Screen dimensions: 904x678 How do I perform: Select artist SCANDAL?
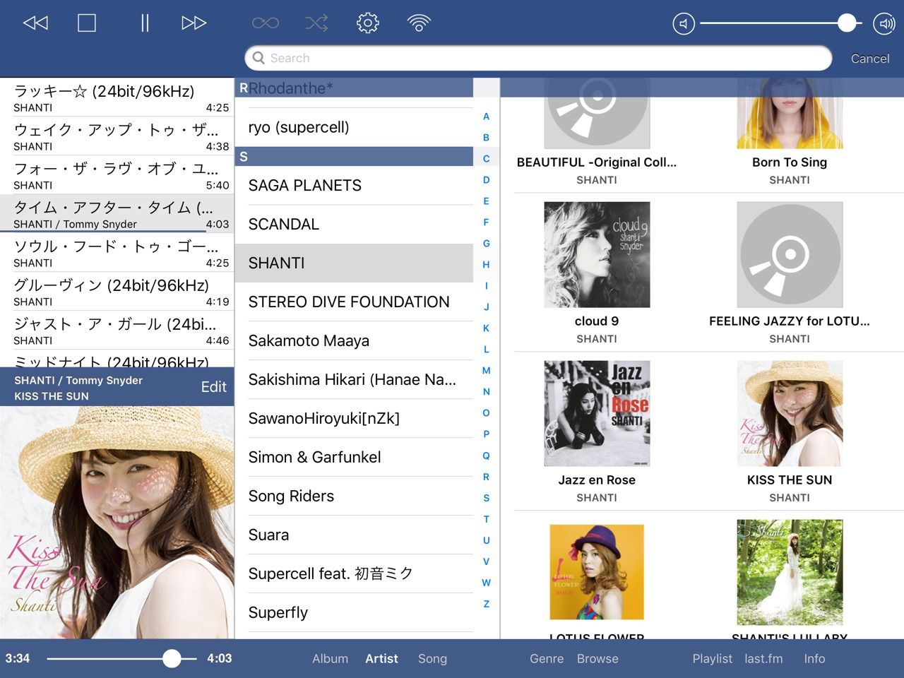(354, 224)
